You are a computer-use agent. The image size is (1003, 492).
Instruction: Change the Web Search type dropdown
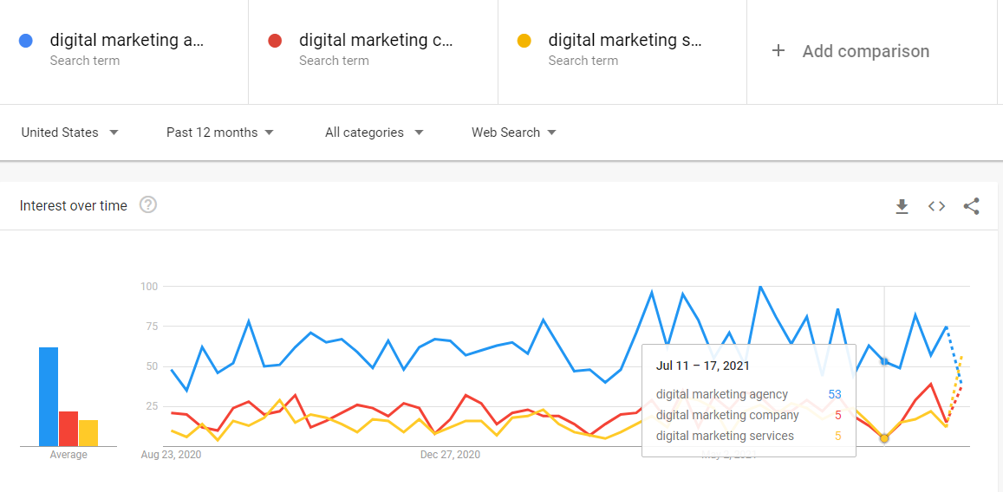tap(514, 133)
